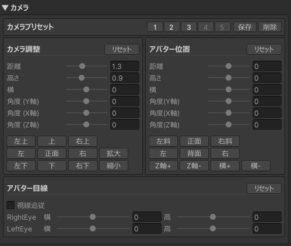Zoom out with the 縮小 button
291x246 pixels.
pyautogui.click(x=114, y=166)
